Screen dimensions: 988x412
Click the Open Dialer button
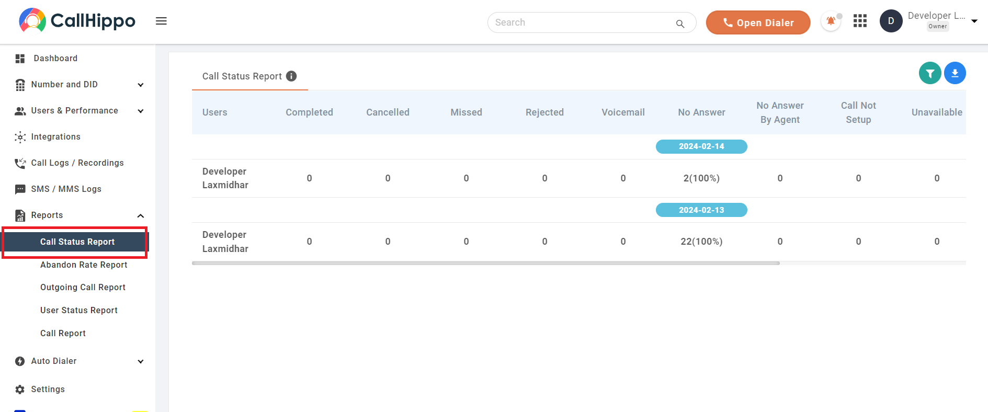coord(758,22)
